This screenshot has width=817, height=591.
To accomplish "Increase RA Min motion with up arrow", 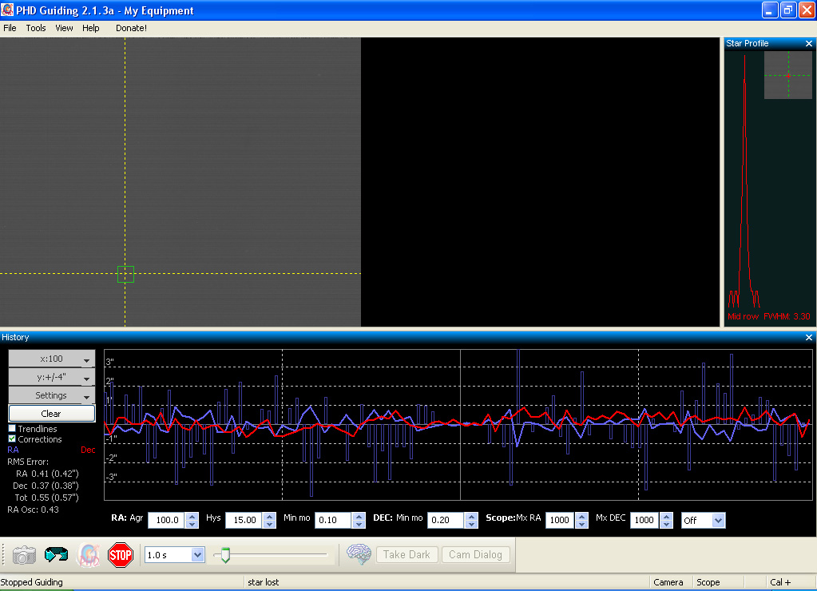I will point(359,517).
